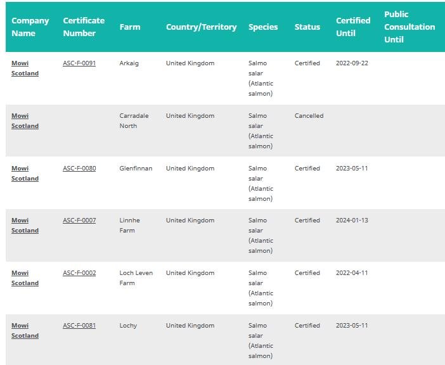
Task: Click the Farm column header
Action: (130, 27)
